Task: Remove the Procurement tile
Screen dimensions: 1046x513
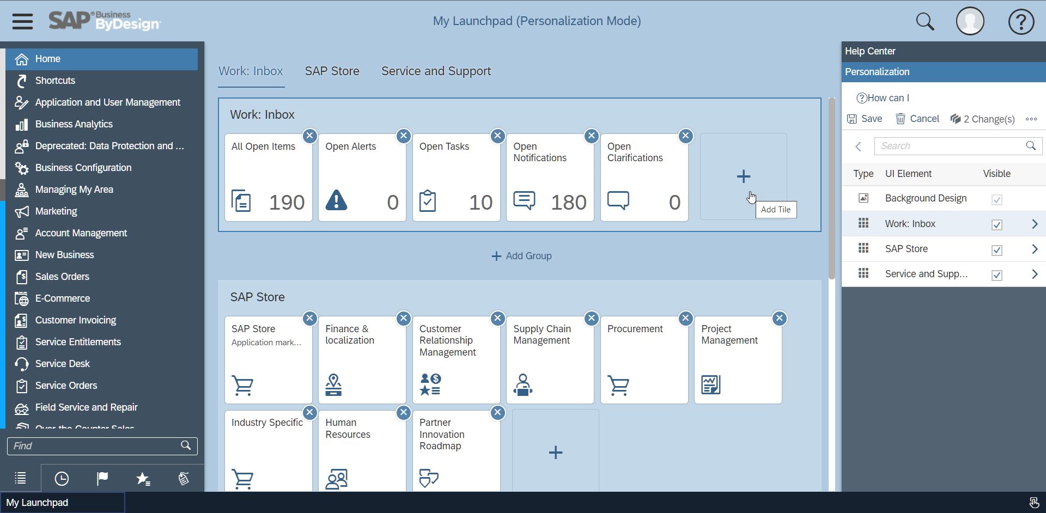Action: tap(686, 319)
